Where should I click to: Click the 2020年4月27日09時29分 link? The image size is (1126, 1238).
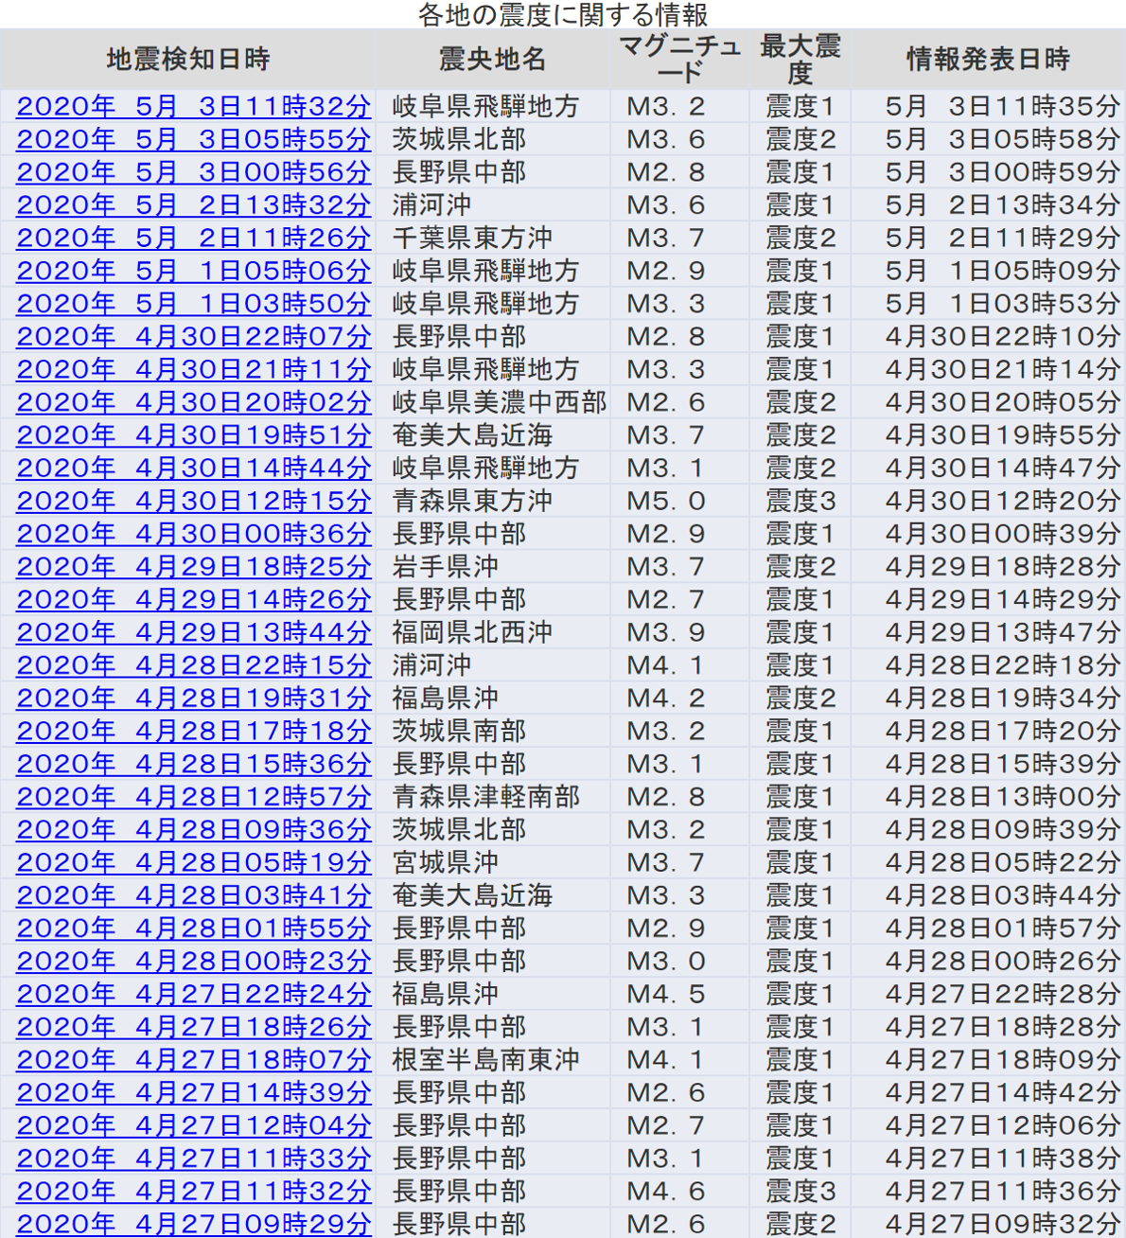(x=193, y=1224)
